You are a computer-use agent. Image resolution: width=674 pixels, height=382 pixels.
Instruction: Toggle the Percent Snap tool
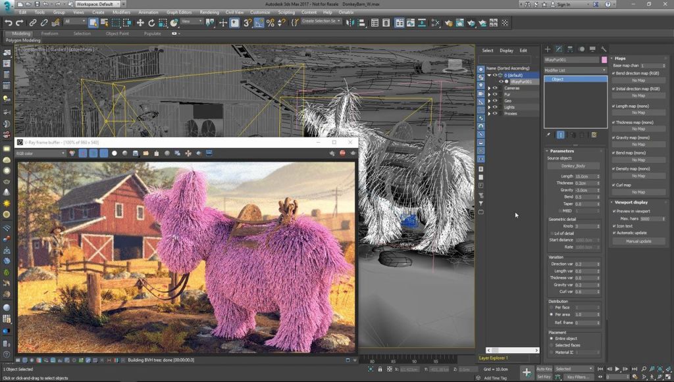pyautogui.click(x=270, y=23)
